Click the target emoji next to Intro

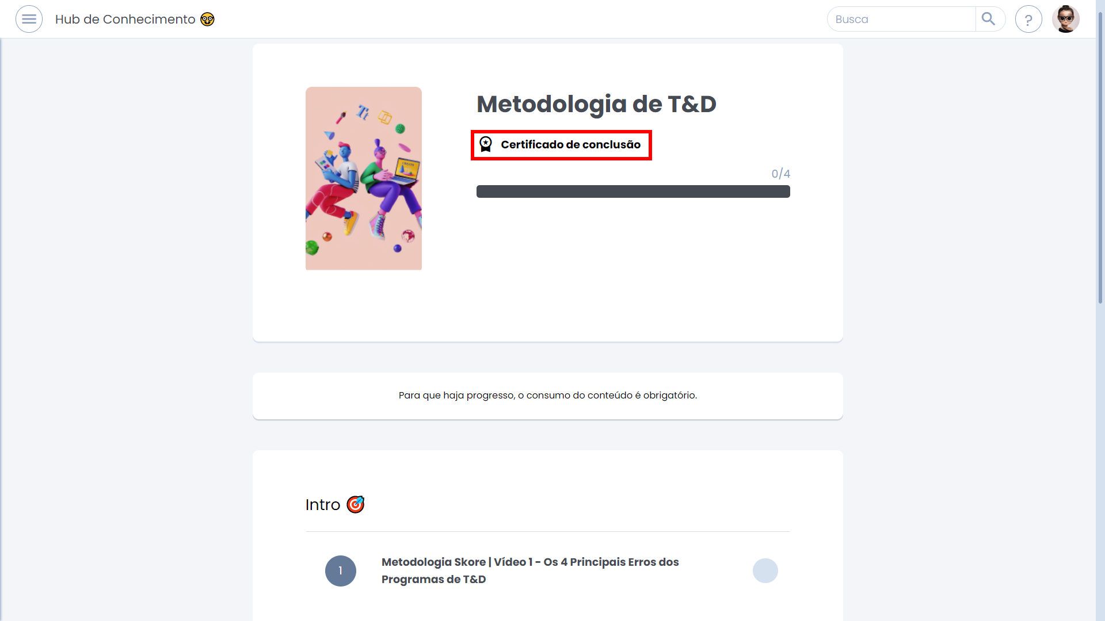coord(356,504)
